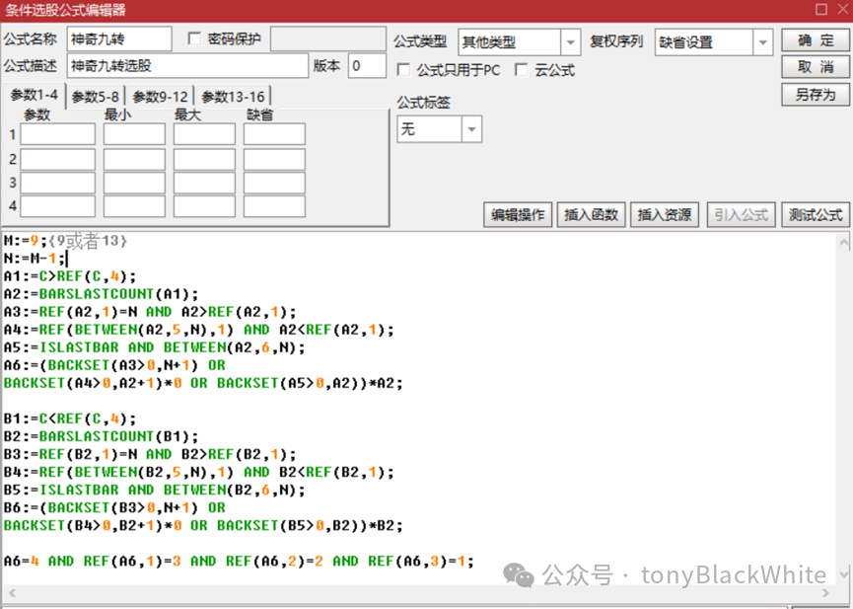
Task: Click the 版本 input field
Action: pos(367,66)
